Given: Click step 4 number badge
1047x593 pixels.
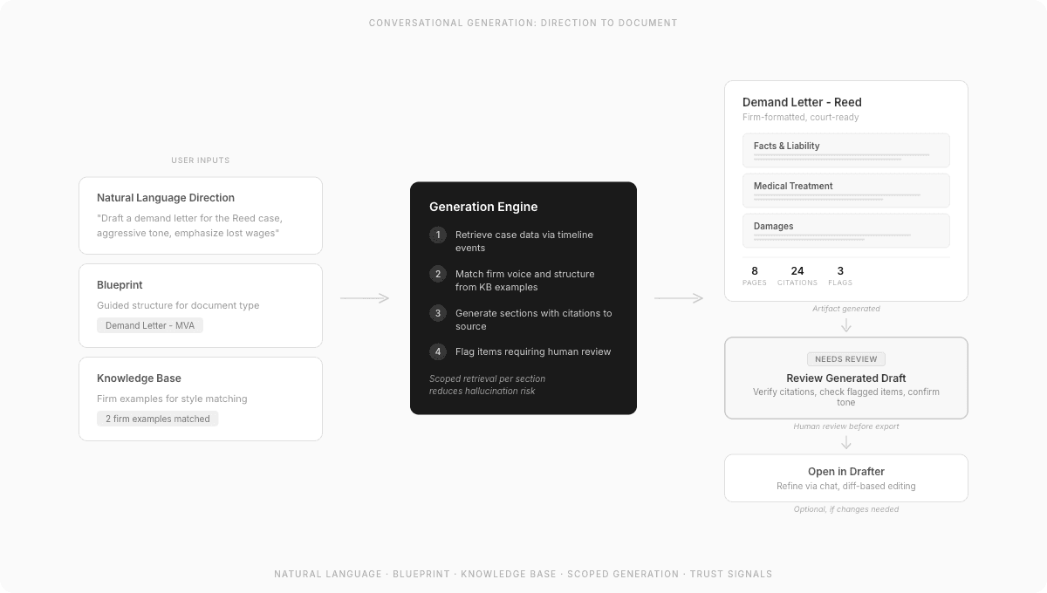Looking at the screenshot, I should point(438,351).
